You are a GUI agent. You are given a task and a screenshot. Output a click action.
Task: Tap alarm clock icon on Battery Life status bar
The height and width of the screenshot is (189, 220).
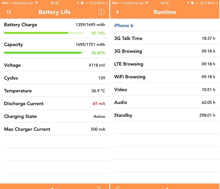(82, 3)
